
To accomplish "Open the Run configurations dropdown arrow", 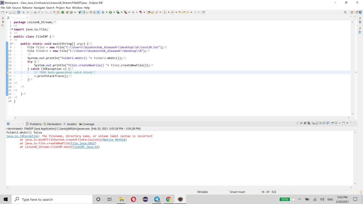I will tap(114, 12).
